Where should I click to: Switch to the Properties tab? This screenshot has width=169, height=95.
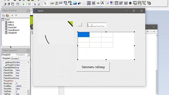pyautogui.click(x=6, y=58)
